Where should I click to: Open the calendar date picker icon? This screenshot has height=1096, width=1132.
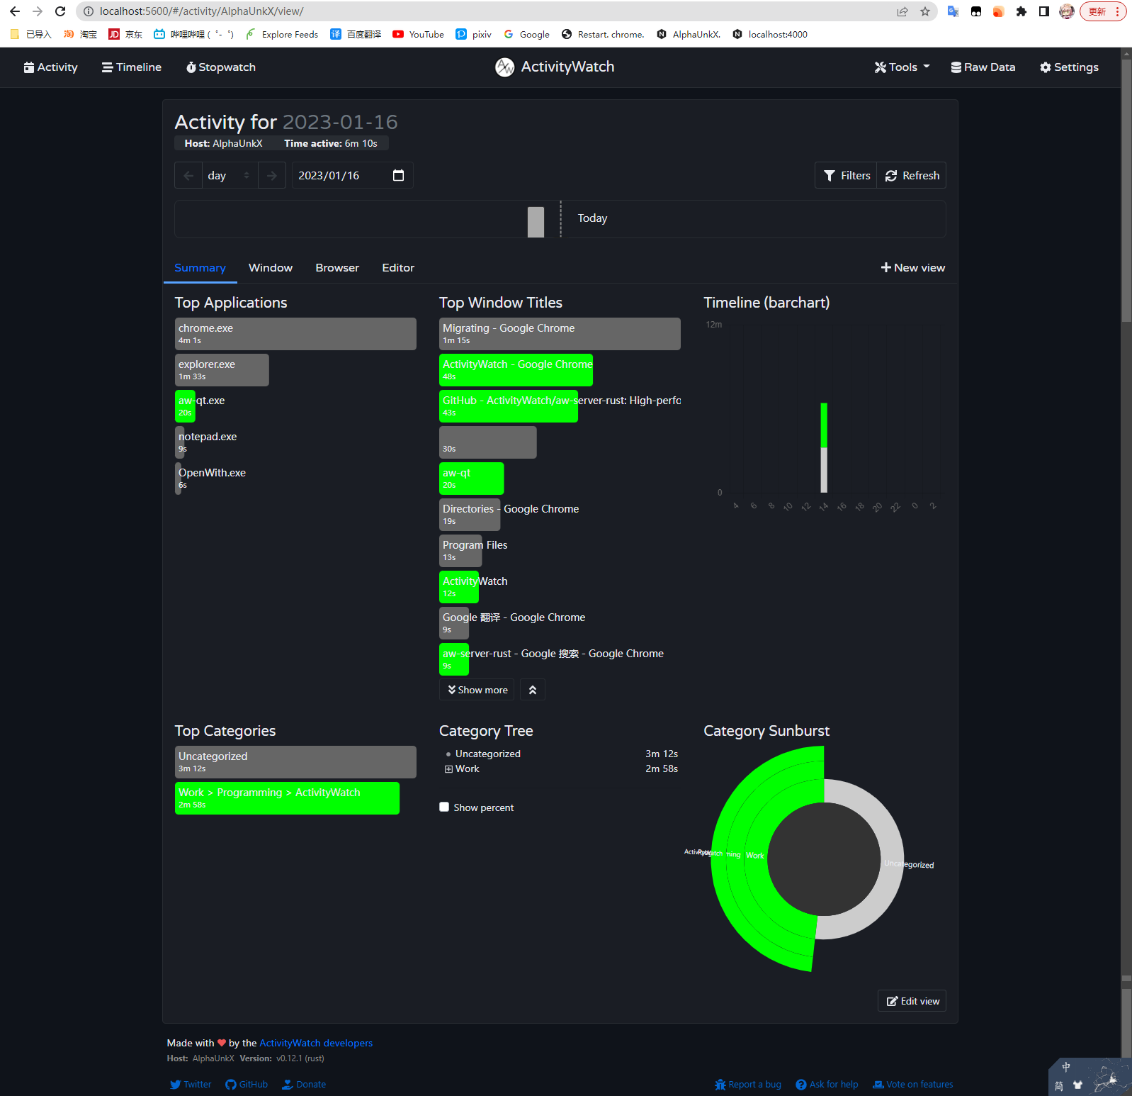click(x=398, y=175)
